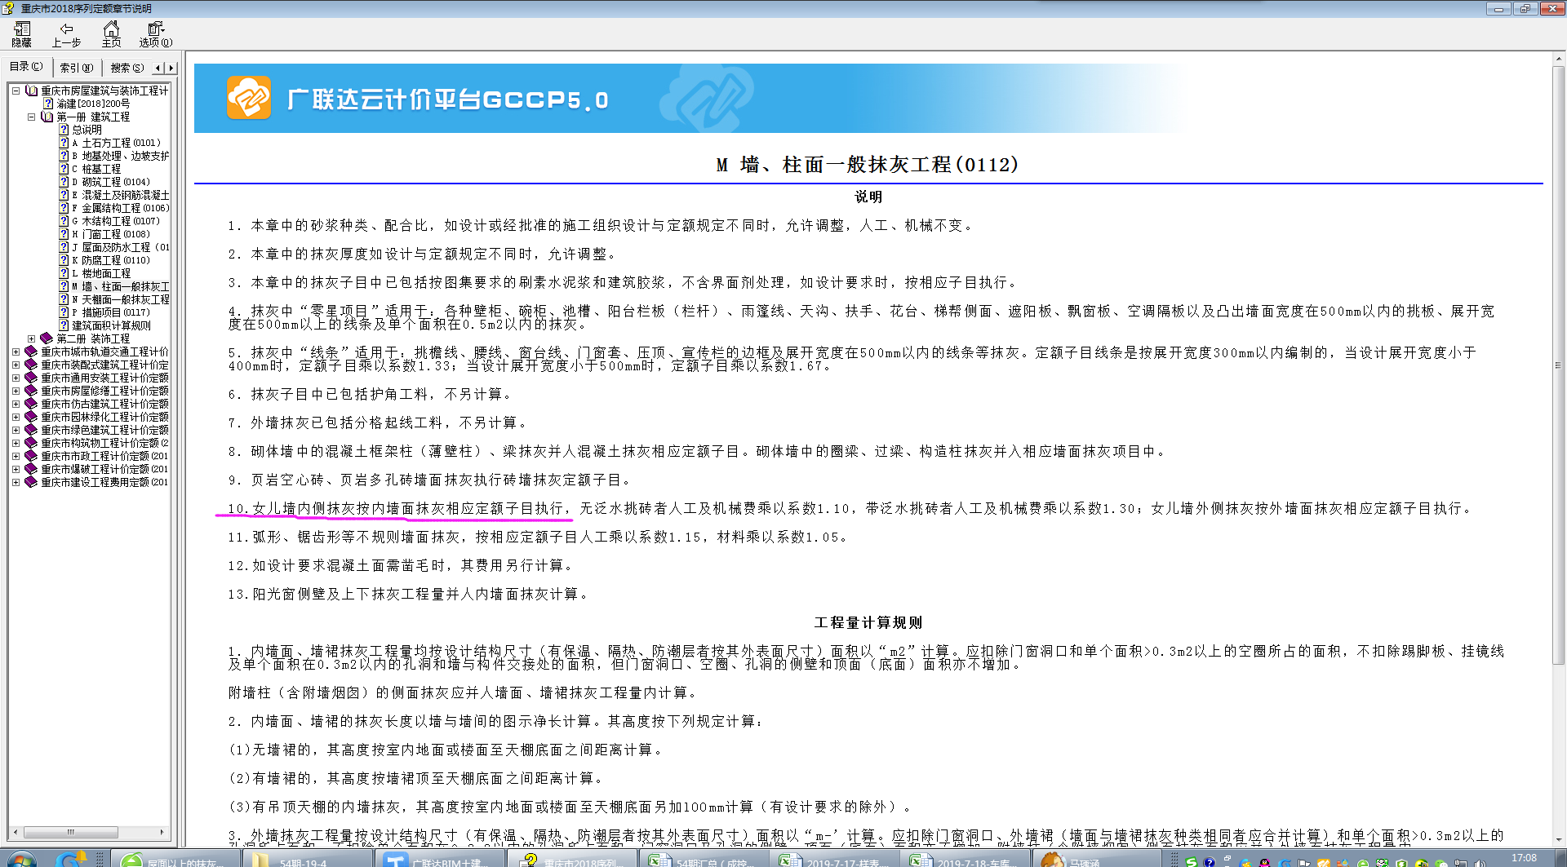Click book icon of 重庆市市政工程计价定额
The width and height of the screenshot is (1567, 867).
pyautogui.click(x=31, y=456)
